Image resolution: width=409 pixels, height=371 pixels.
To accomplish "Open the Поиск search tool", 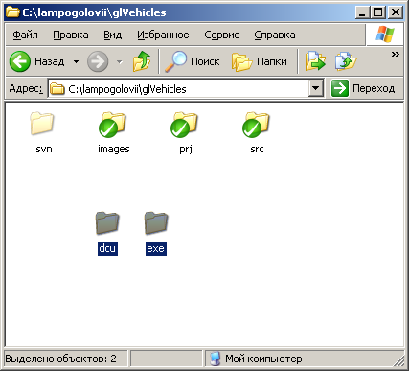I will click(193, 61).
